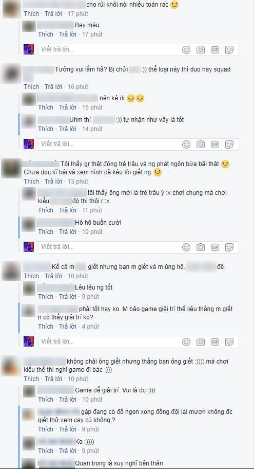Reply to 'cho rùi khỏi nói nhiều' comment

coord(53,14)
